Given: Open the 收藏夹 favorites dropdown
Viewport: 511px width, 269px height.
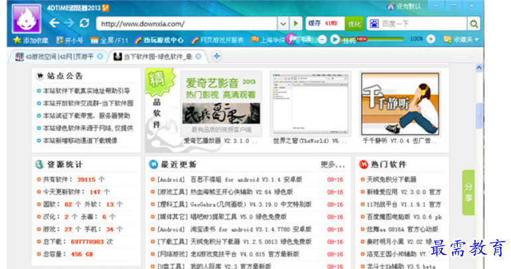Looking at the screenshot, I should pos(461,40).
